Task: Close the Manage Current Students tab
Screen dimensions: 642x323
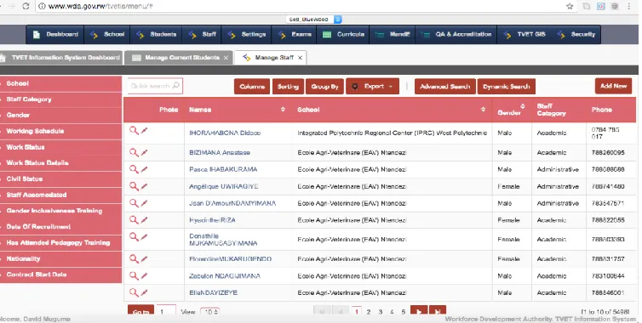Action: tap(226, 58)
